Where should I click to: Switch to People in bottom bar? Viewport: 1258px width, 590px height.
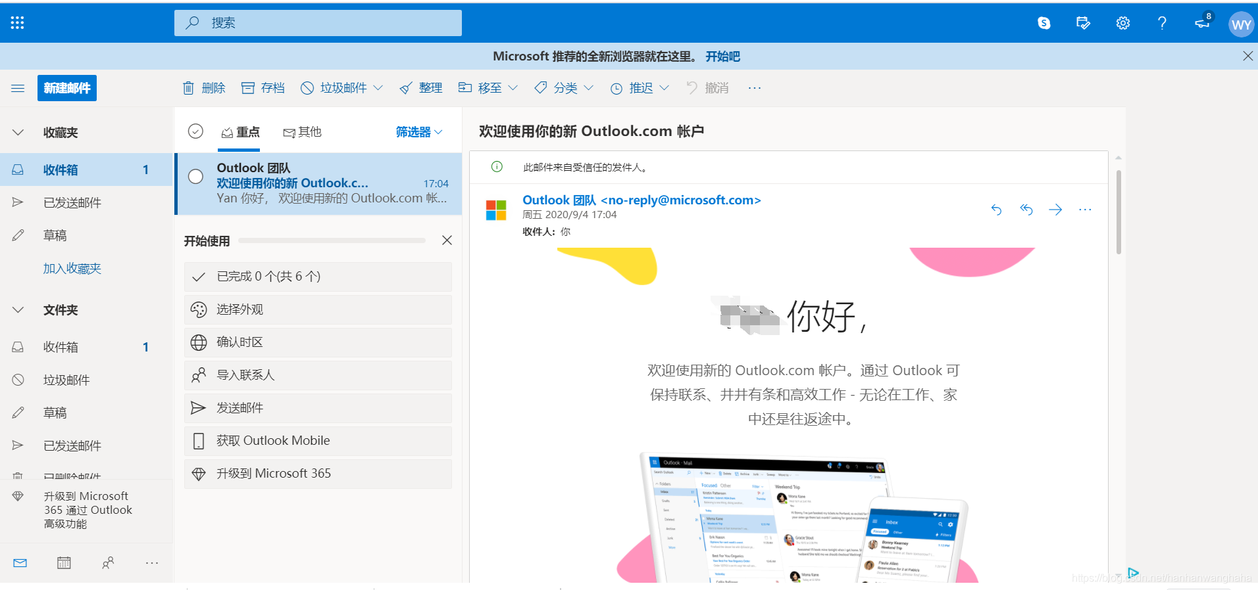[x=108, y=563]
